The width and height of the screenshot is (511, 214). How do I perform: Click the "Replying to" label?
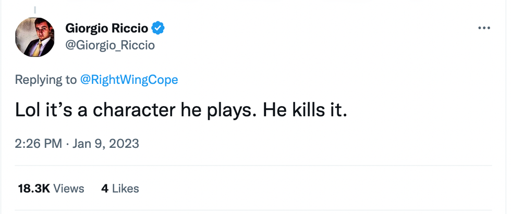pos(46,80)
